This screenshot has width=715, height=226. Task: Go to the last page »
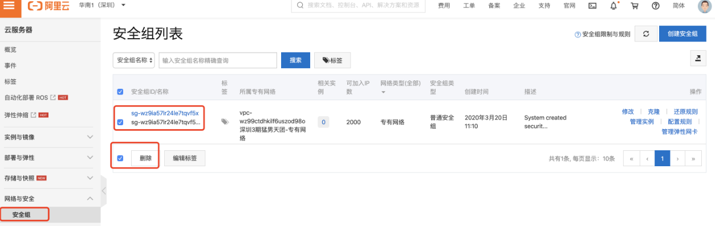click(x=693, y=159)
